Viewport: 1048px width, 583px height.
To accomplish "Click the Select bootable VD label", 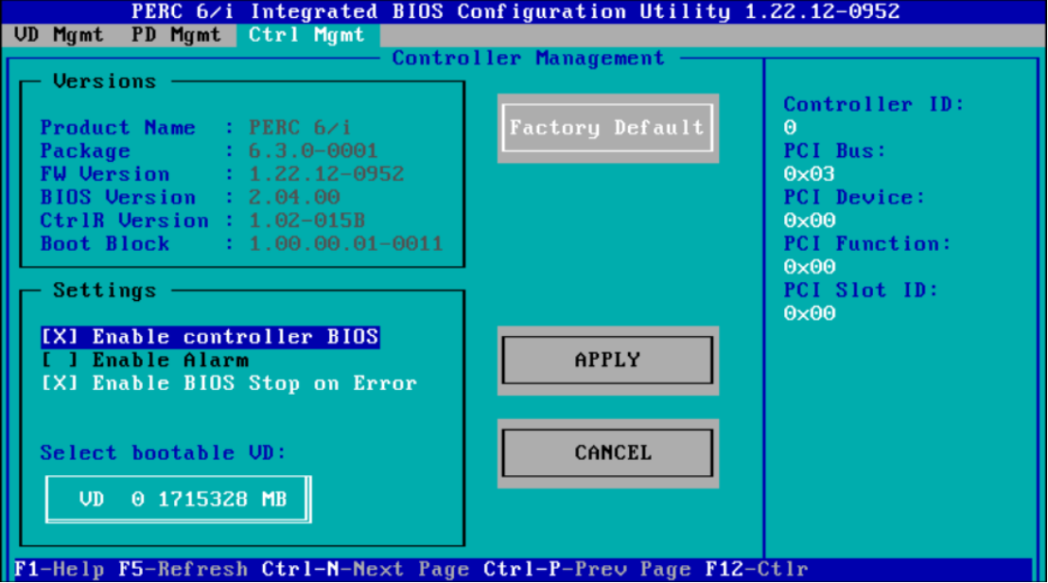I will [x=163, y=452].
